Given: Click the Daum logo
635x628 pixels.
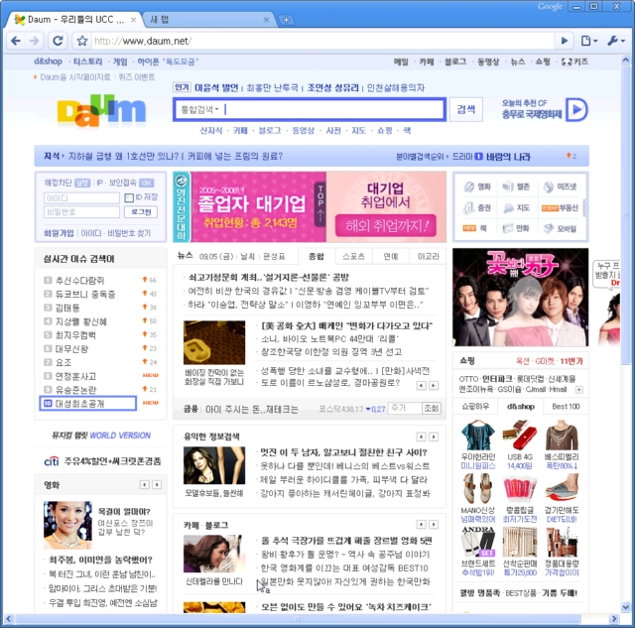Looking at the screenshot, I should (101, 110).
